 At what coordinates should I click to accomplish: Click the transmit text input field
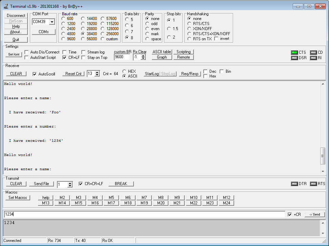145,214
